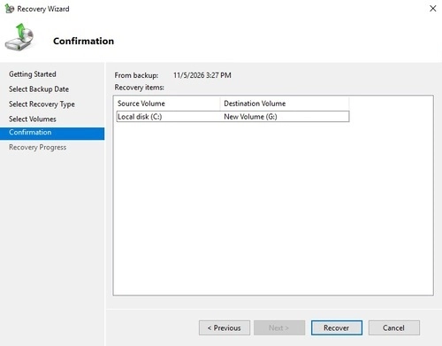
Task: Click the Recover button
Action: [x=337, y=327]
